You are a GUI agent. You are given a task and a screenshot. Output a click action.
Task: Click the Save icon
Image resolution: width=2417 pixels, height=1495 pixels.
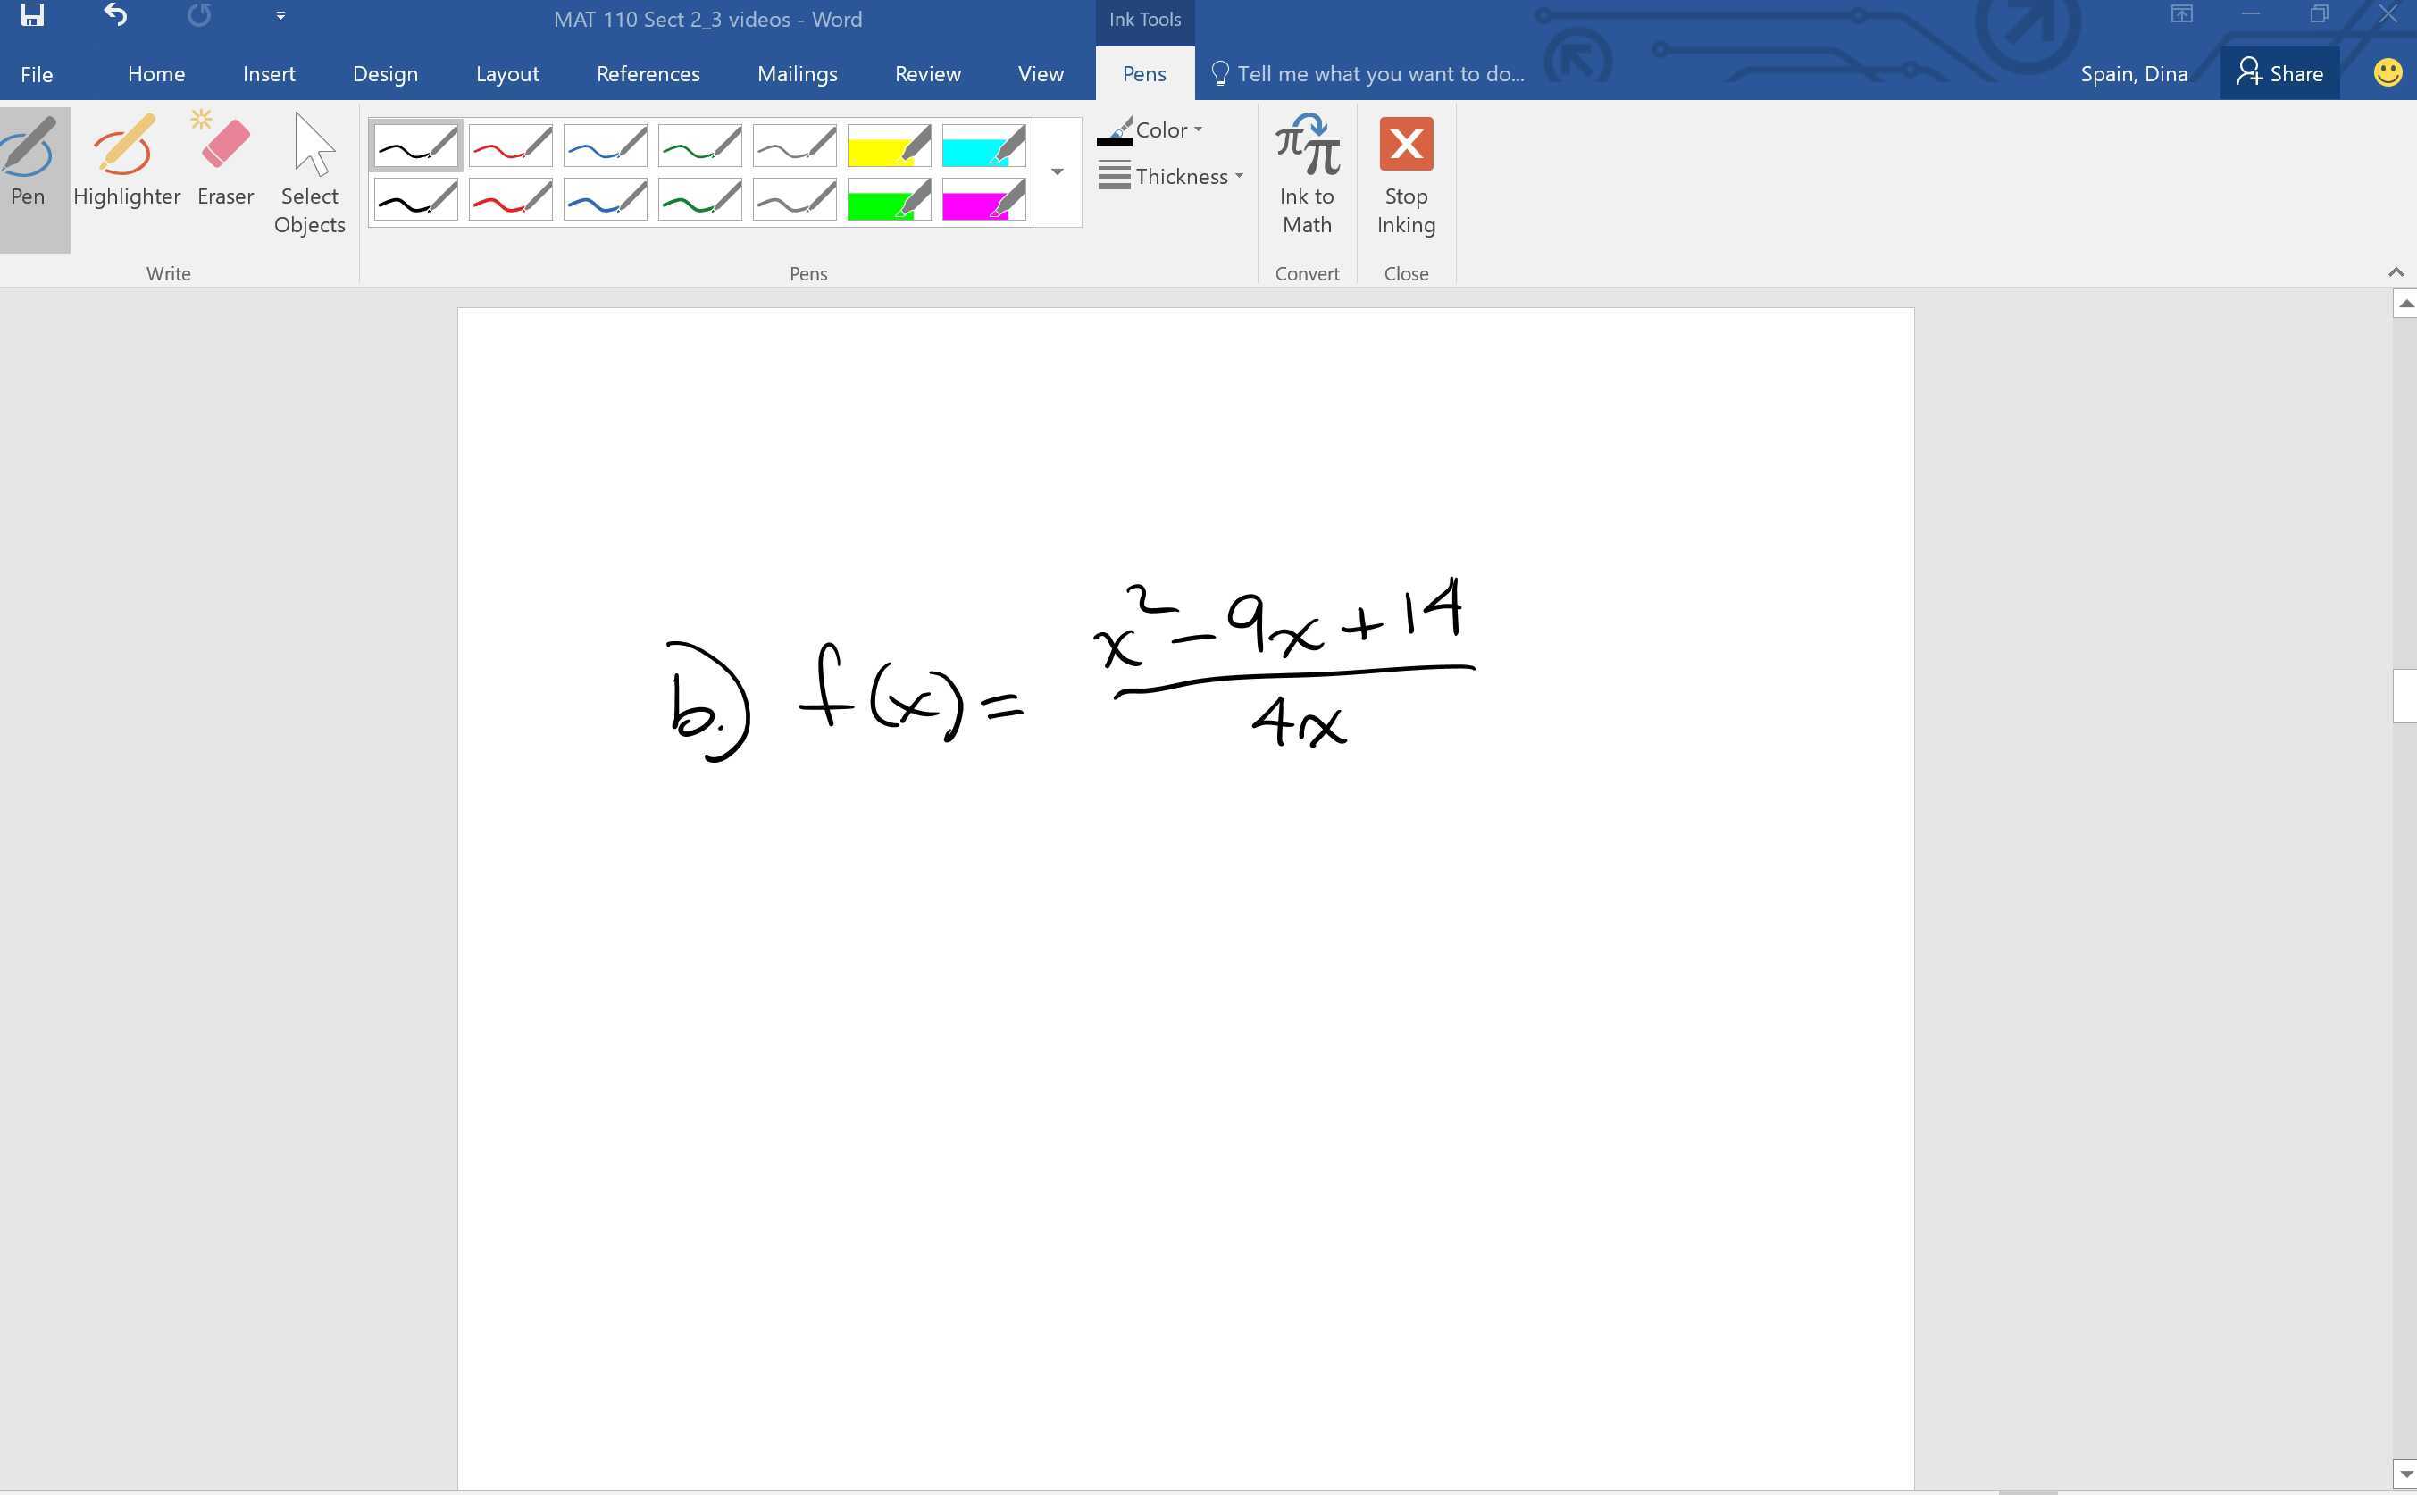click(31, 15)
